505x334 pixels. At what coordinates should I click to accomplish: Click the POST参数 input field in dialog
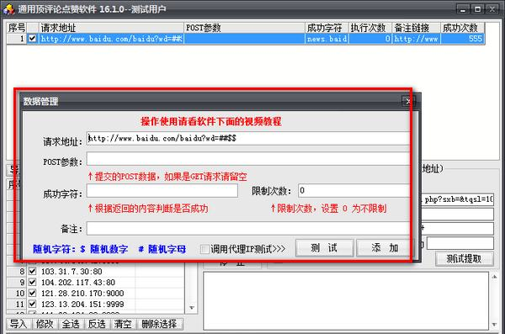248,159
